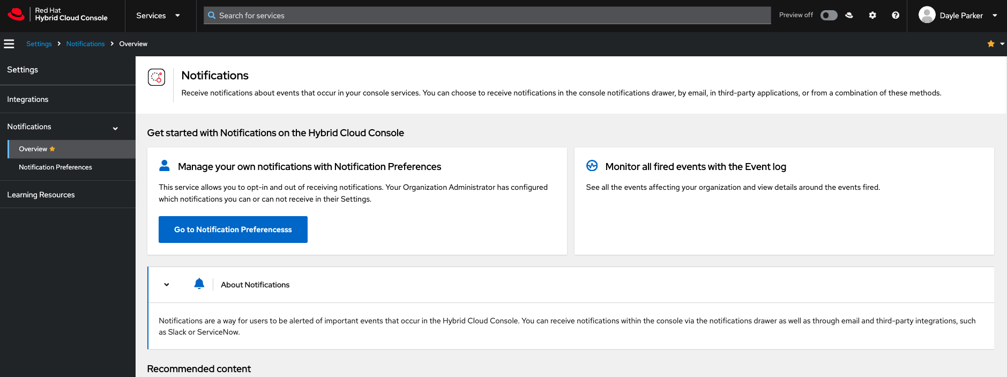Select Notification Preferences sidebar item

pyautogui.click(x=55, y=167)
